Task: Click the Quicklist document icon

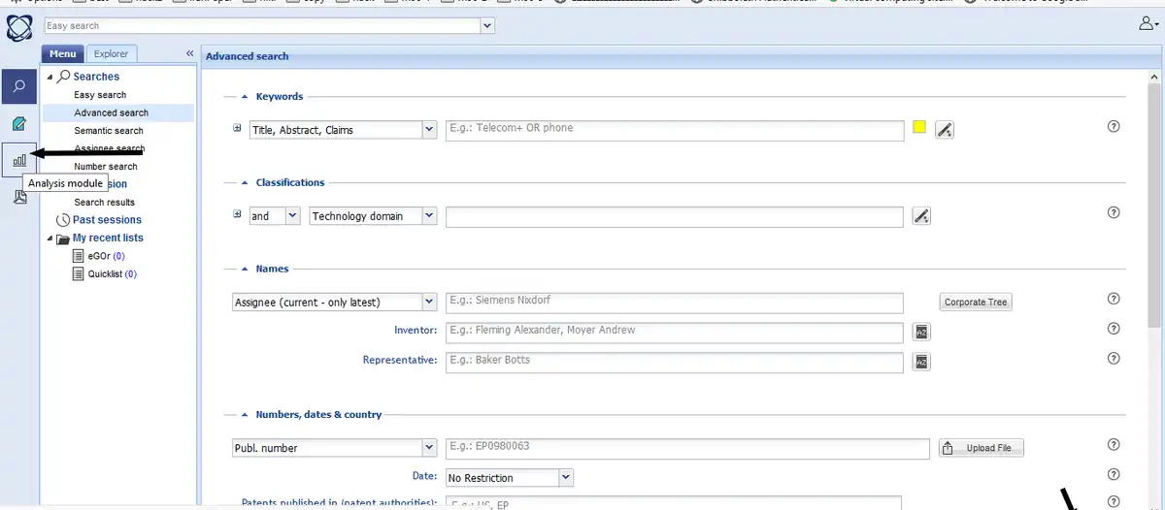Action: pyautogui.click(x=80, y=274)
